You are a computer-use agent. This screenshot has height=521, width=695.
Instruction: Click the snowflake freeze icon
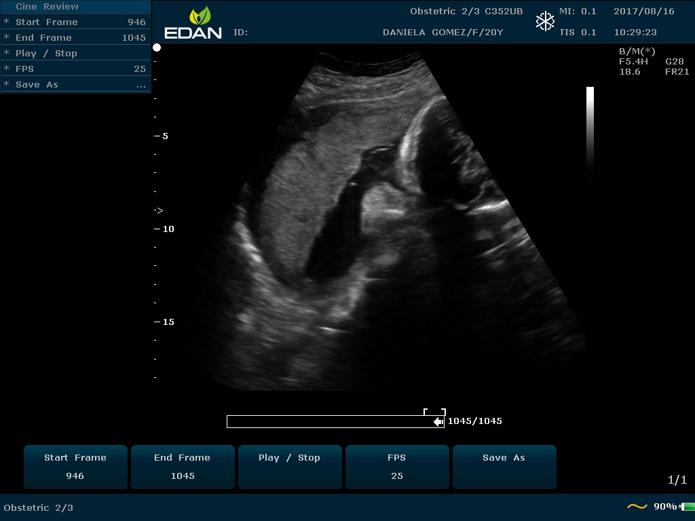point(545,21)
